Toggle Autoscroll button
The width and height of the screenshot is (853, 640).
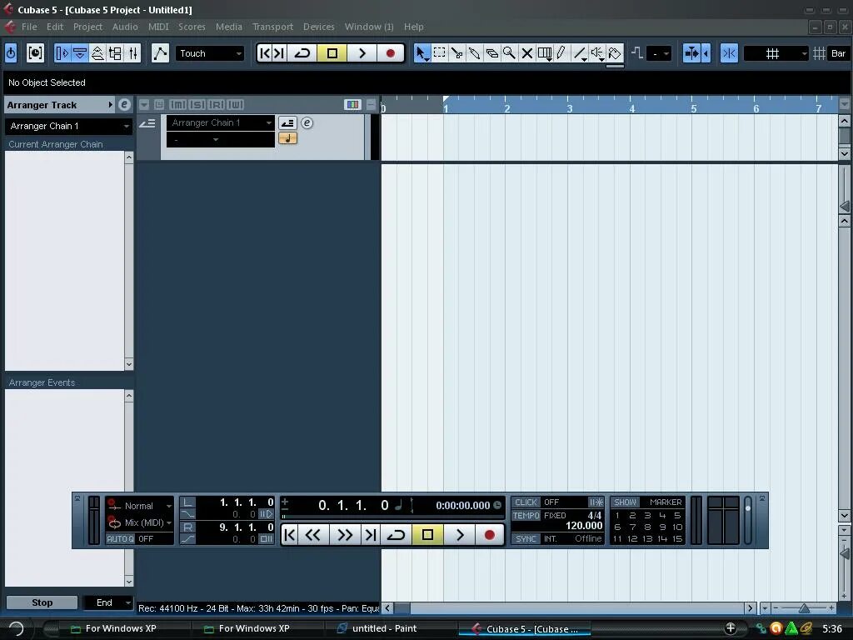(x=692, y=53)
